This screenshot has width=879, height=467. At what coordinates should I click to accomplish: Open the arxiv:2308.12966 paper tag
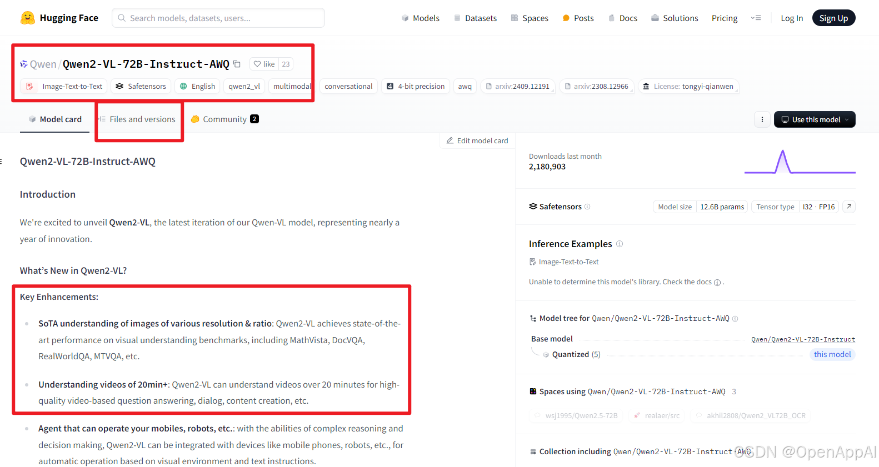(x=596, y=86)
